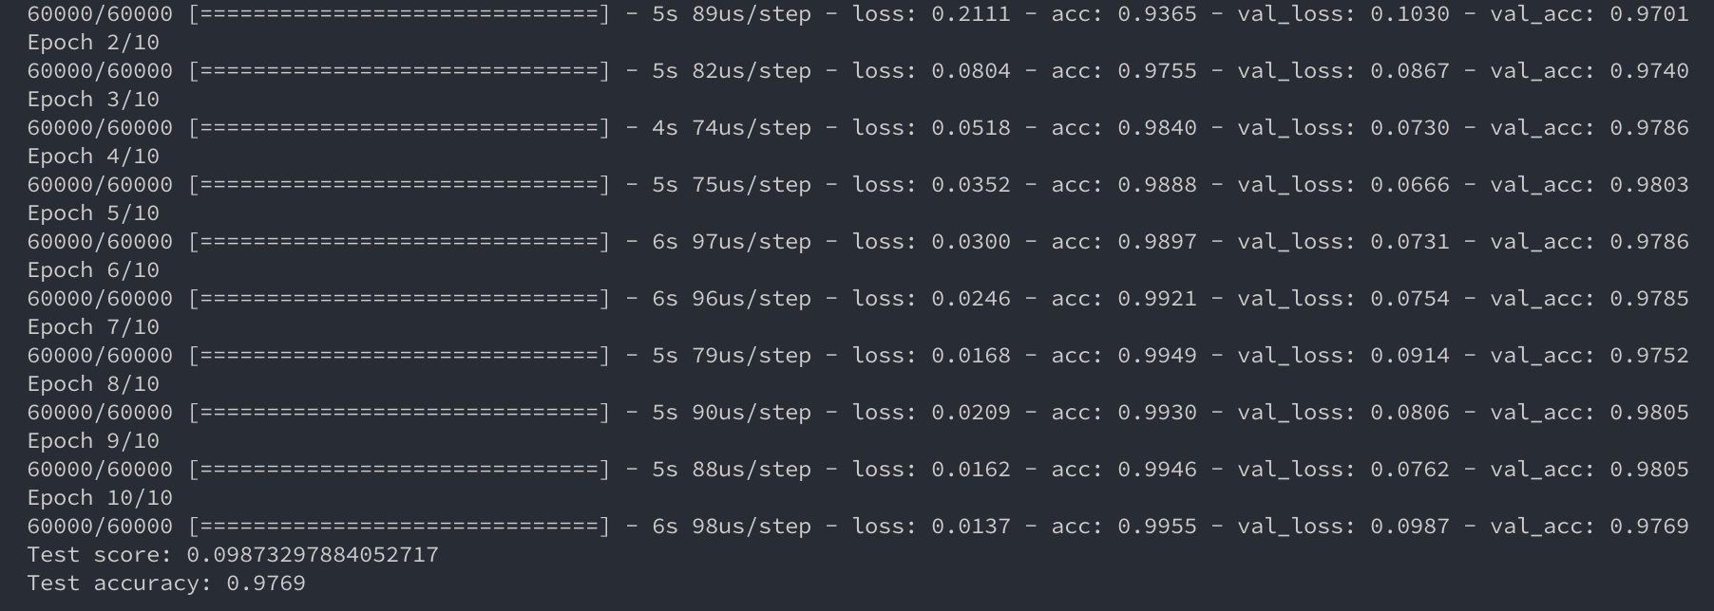Screen dimensions: 1714x611
Task: Click the val_loss 0.0666 value
Action: click(1410, 185)
